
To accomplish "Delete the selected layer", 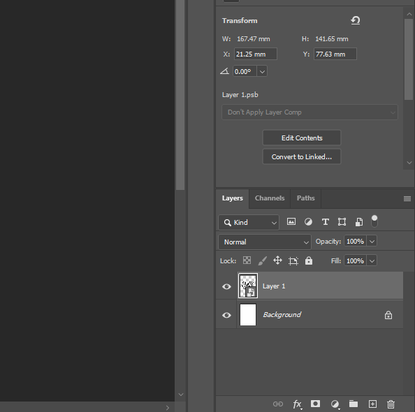I will (x=391, y=404).
